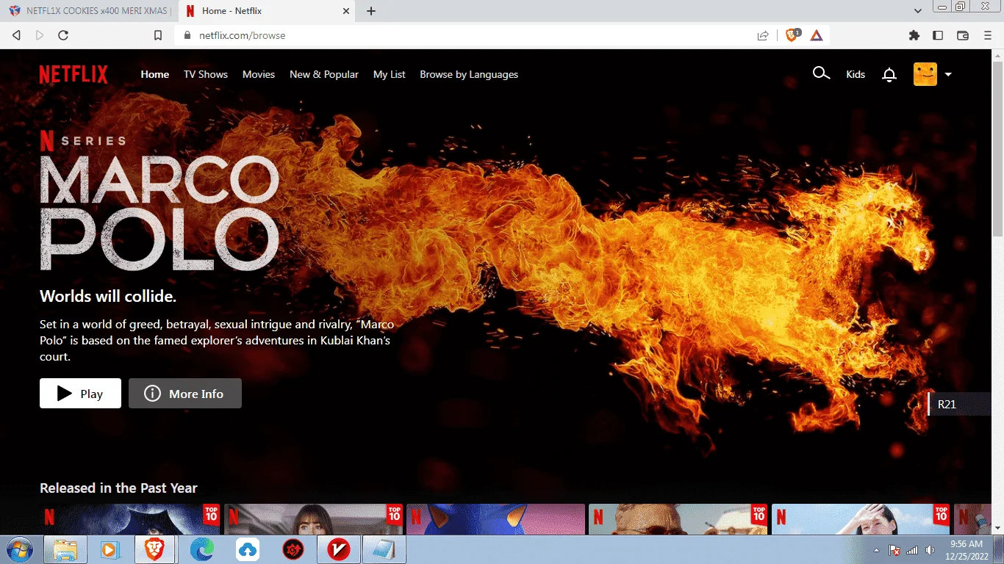Toggle the browser sidebar panel
1004x564 pixels.
[x=938, y=35]
